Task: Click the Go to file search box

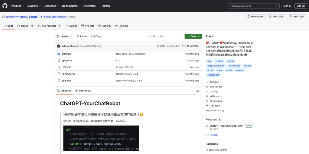Action: click(164, 36)
